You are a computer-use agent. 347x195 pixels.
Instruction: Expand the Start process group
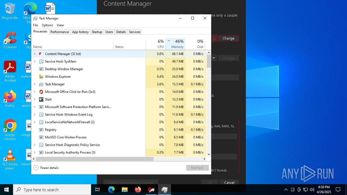click(x=34, y=99)
